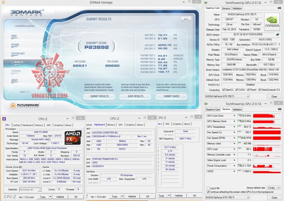Open the SPD tab in the CPU-Z CPU window
The height and width of the screenshot is (201, 284).
click(x=49, y=125)
